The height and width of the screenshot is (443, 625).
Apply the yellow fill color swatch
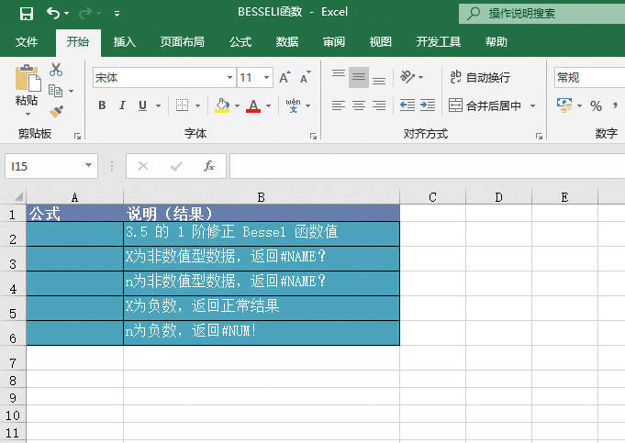tap(221, 105)
